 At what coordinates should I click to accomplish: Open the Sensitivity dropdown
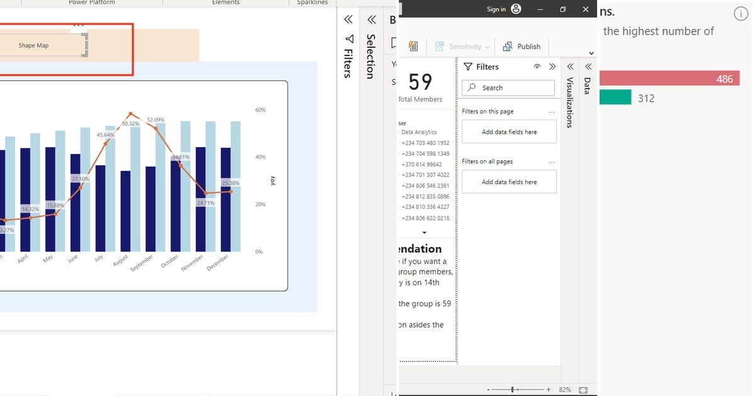(462, 47)
